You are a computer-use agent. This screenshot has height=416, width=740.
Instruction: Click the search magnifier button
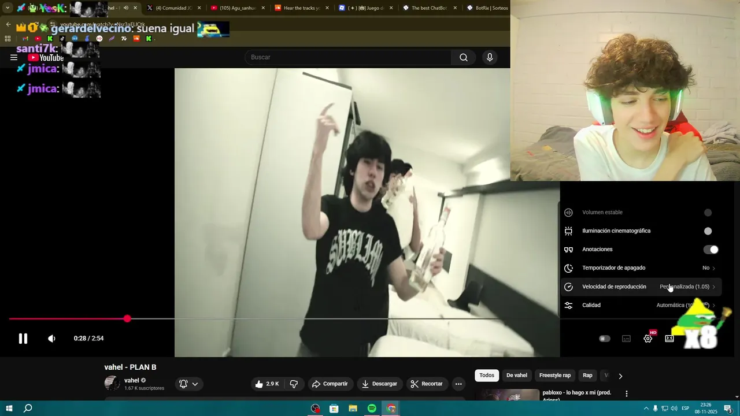coord(464,57)
